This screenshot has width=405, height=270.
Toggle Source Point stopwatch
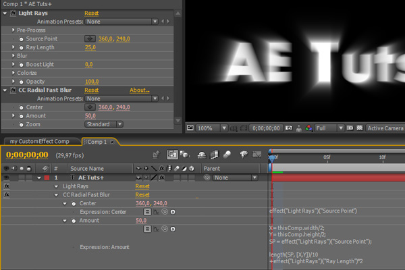point(21,39)
